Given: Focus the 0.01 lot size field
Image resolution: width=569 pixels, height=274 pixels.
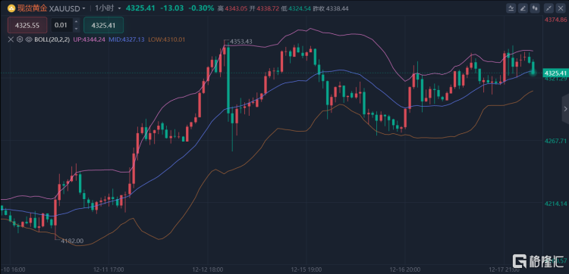Looking at the screenshot, I should pyautogui.click(x=61, y=25).
